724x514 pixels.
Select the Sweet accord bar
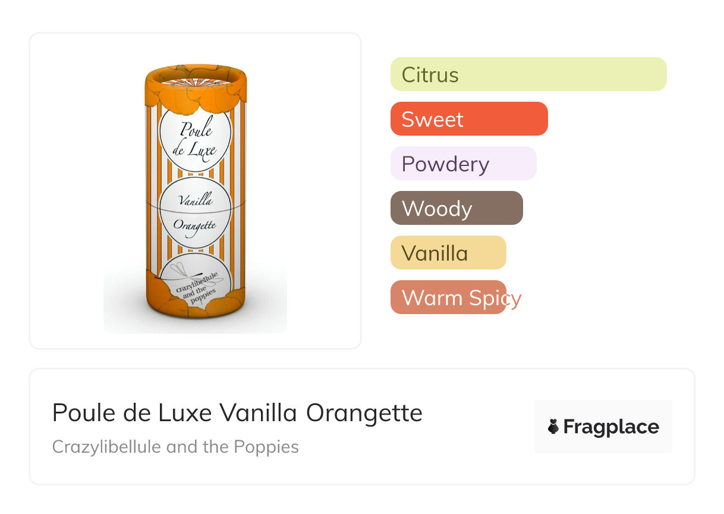point(468,119)
